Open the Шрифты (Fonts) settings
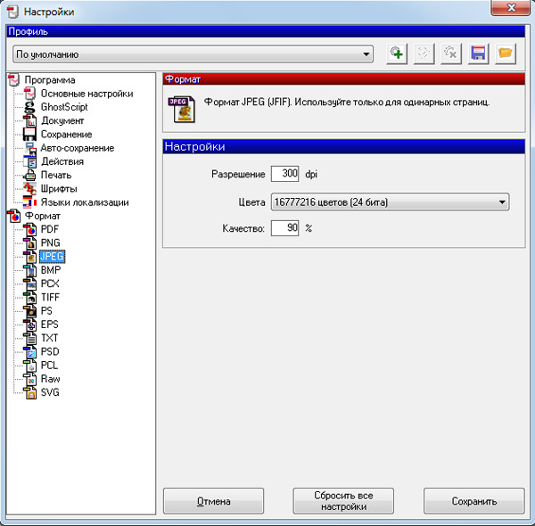Screen dimensions: 535x526 click(58, 188)
